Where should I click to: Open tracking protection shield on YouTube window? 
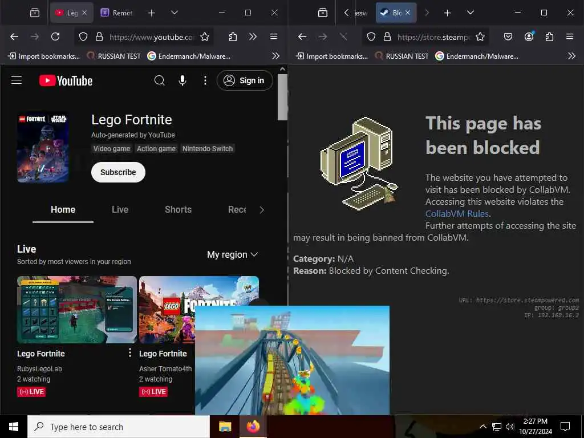pos(83,36)
